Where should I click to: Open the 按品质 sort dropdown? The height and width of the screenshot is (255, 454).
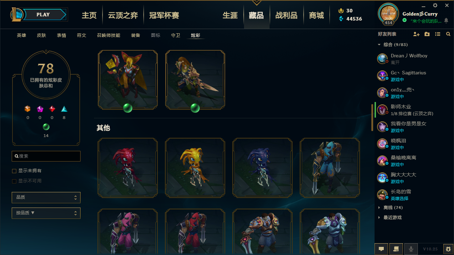46,213
